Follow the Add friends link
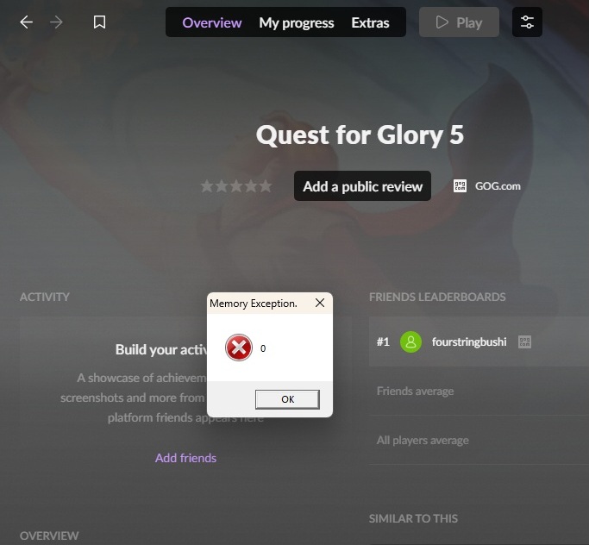 185,458
